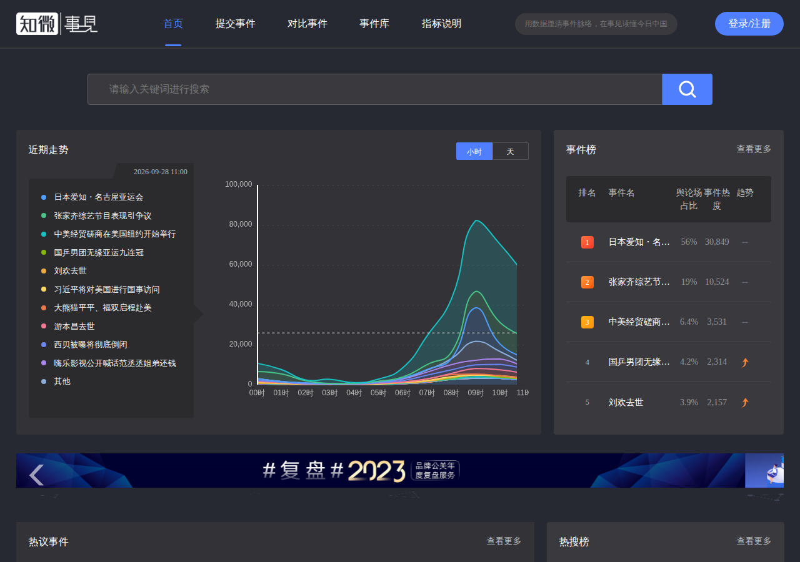Click the header search field 用数据厘清事件脉络
Image resolution: width=800 pixels, height=562 pixels.
596,24
